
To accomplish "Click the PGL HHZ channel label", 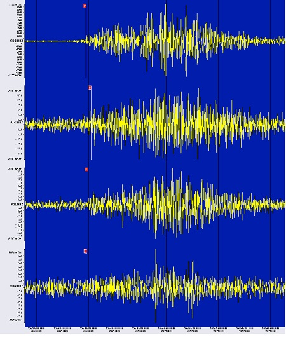I will coord(17,204).
